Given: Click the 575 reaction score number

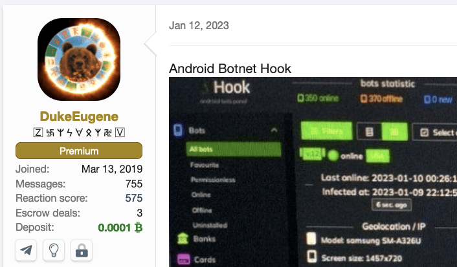Looking at the screenshot, I should point(134,198).
